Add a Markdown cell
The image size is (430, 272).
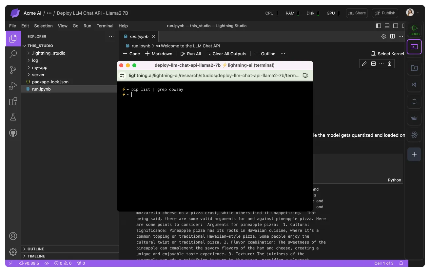coord(159,54)
